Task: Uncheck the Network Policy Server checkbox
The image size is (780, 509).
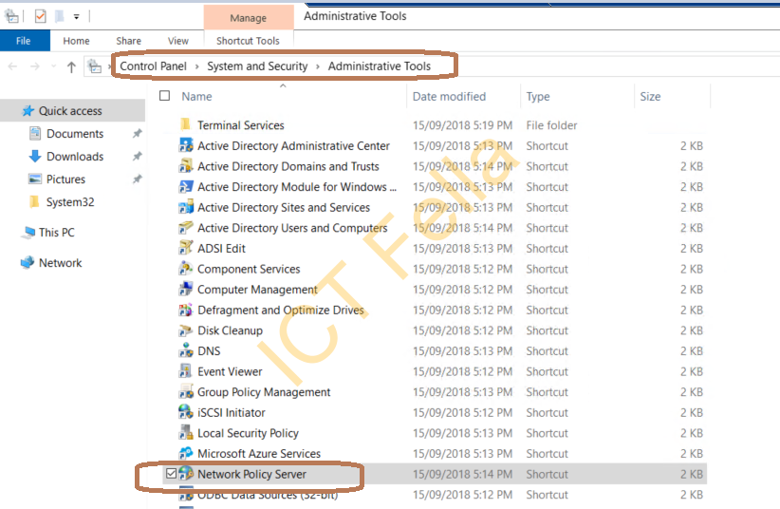Action: click(x=171, y=474)
